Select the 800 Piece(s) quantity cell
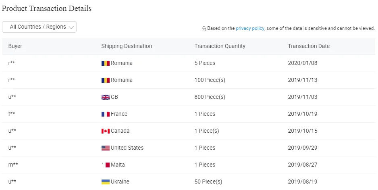Image resolution: width=378 pixels, height=190 pixels. 210,97
